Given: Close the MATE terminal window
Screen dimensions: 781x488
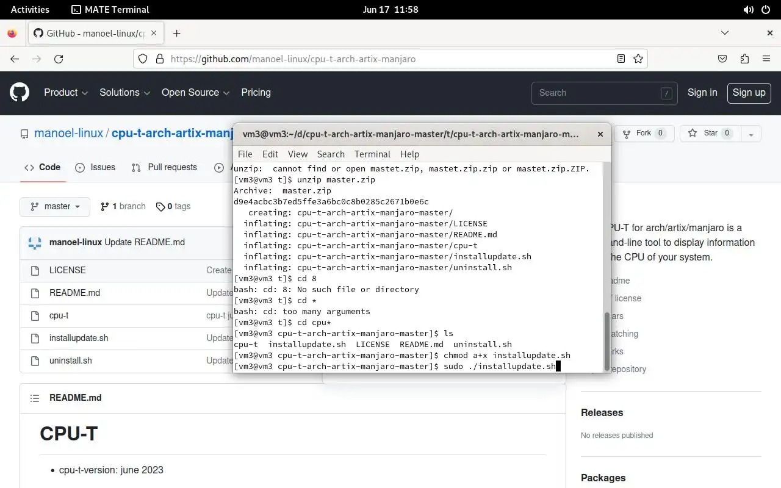Looking at the screenshot, I should coord(600,134).
